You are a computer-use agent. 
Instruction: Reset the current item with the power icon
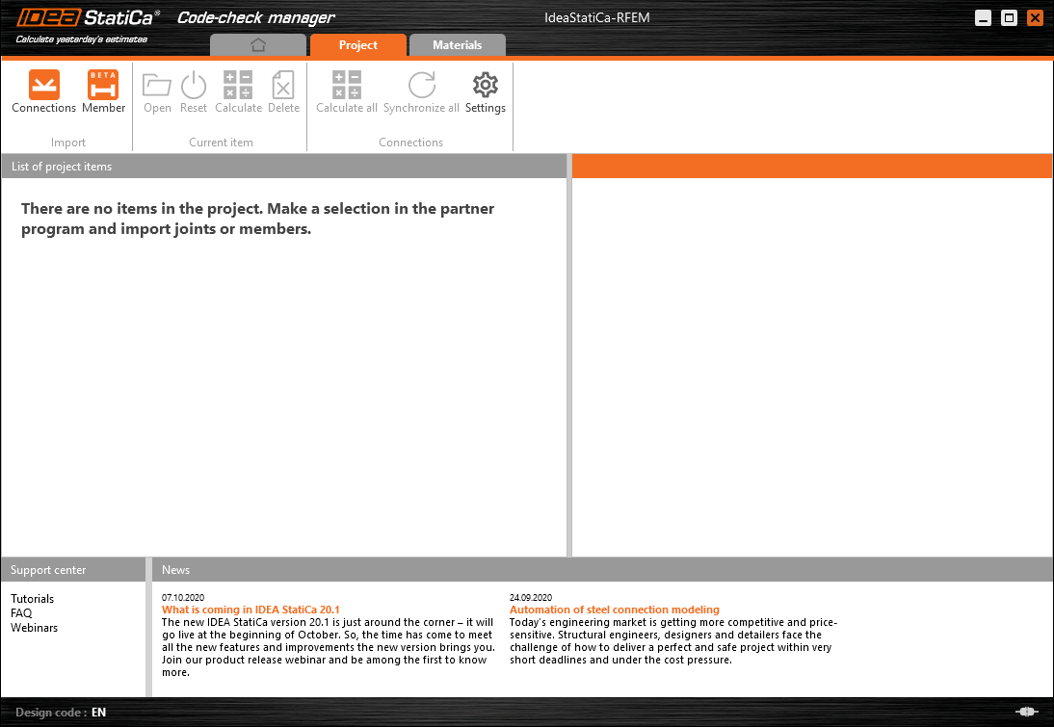(194, 91)
